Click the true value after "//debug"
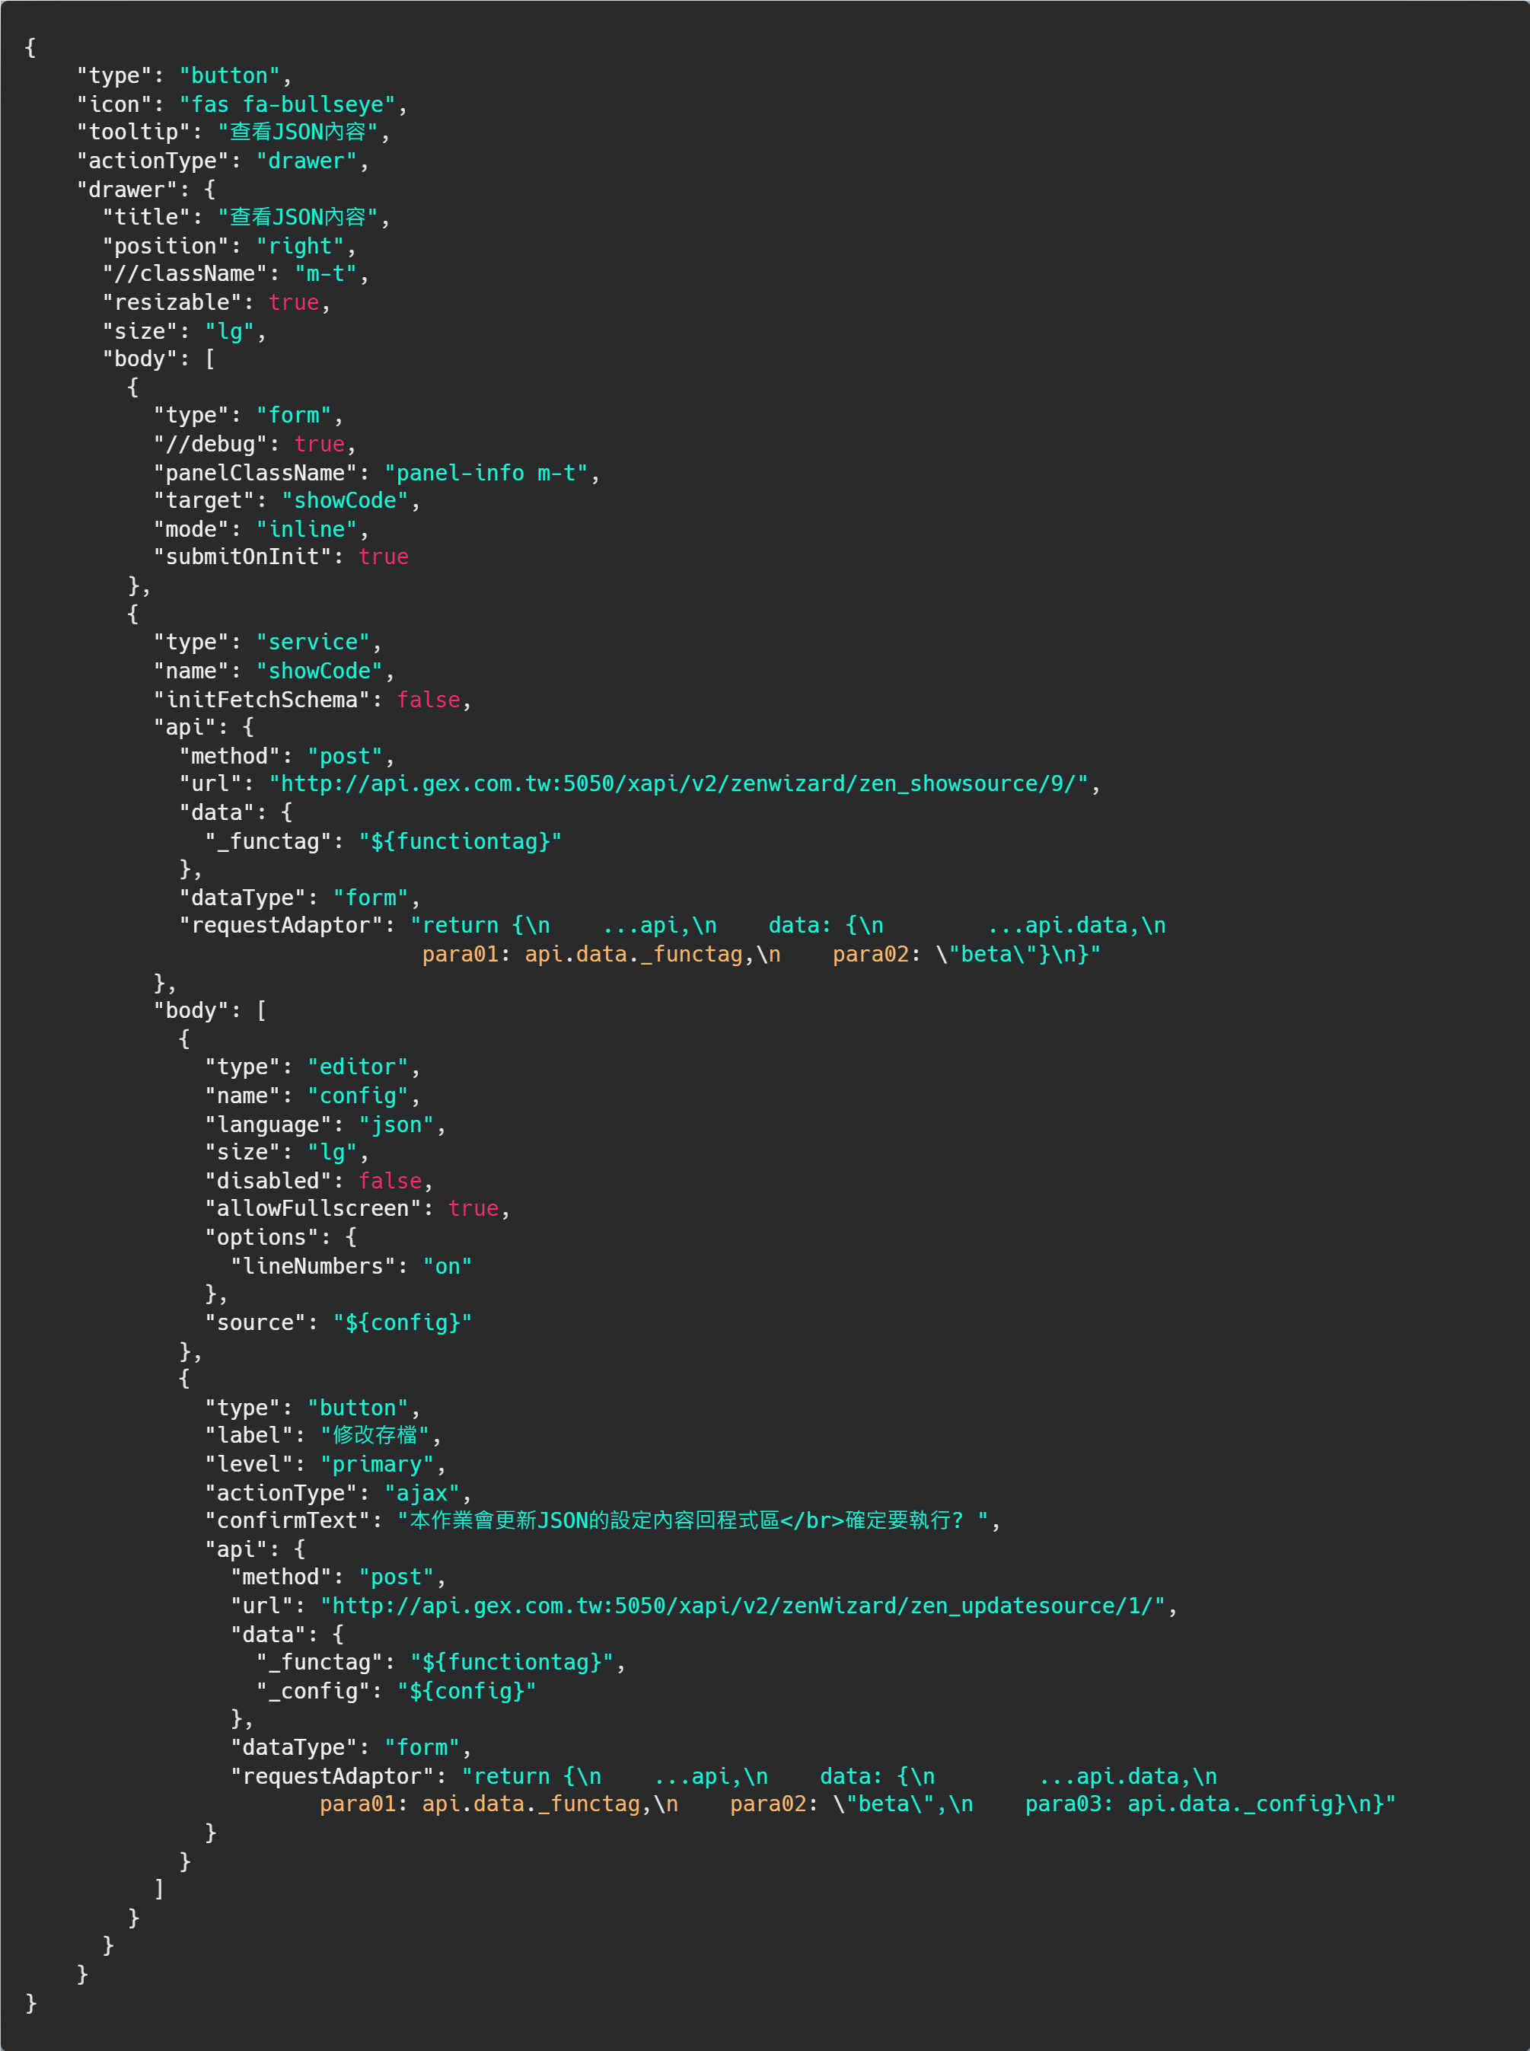This screenshot has height=2051, width=1530. coord(319,444)
